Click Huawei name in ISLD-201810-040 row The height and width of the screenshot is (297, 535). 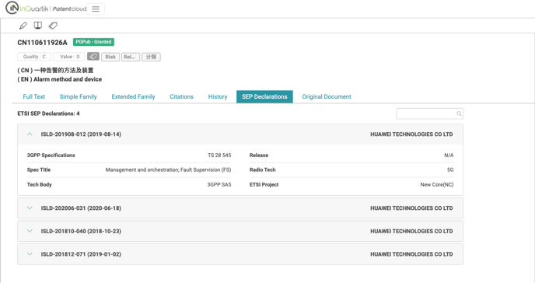point(411,231)
